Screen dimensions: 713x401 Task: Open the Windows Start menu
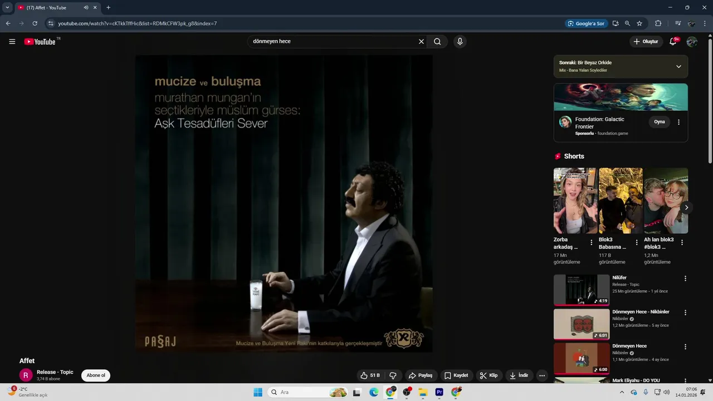(258, 392)
